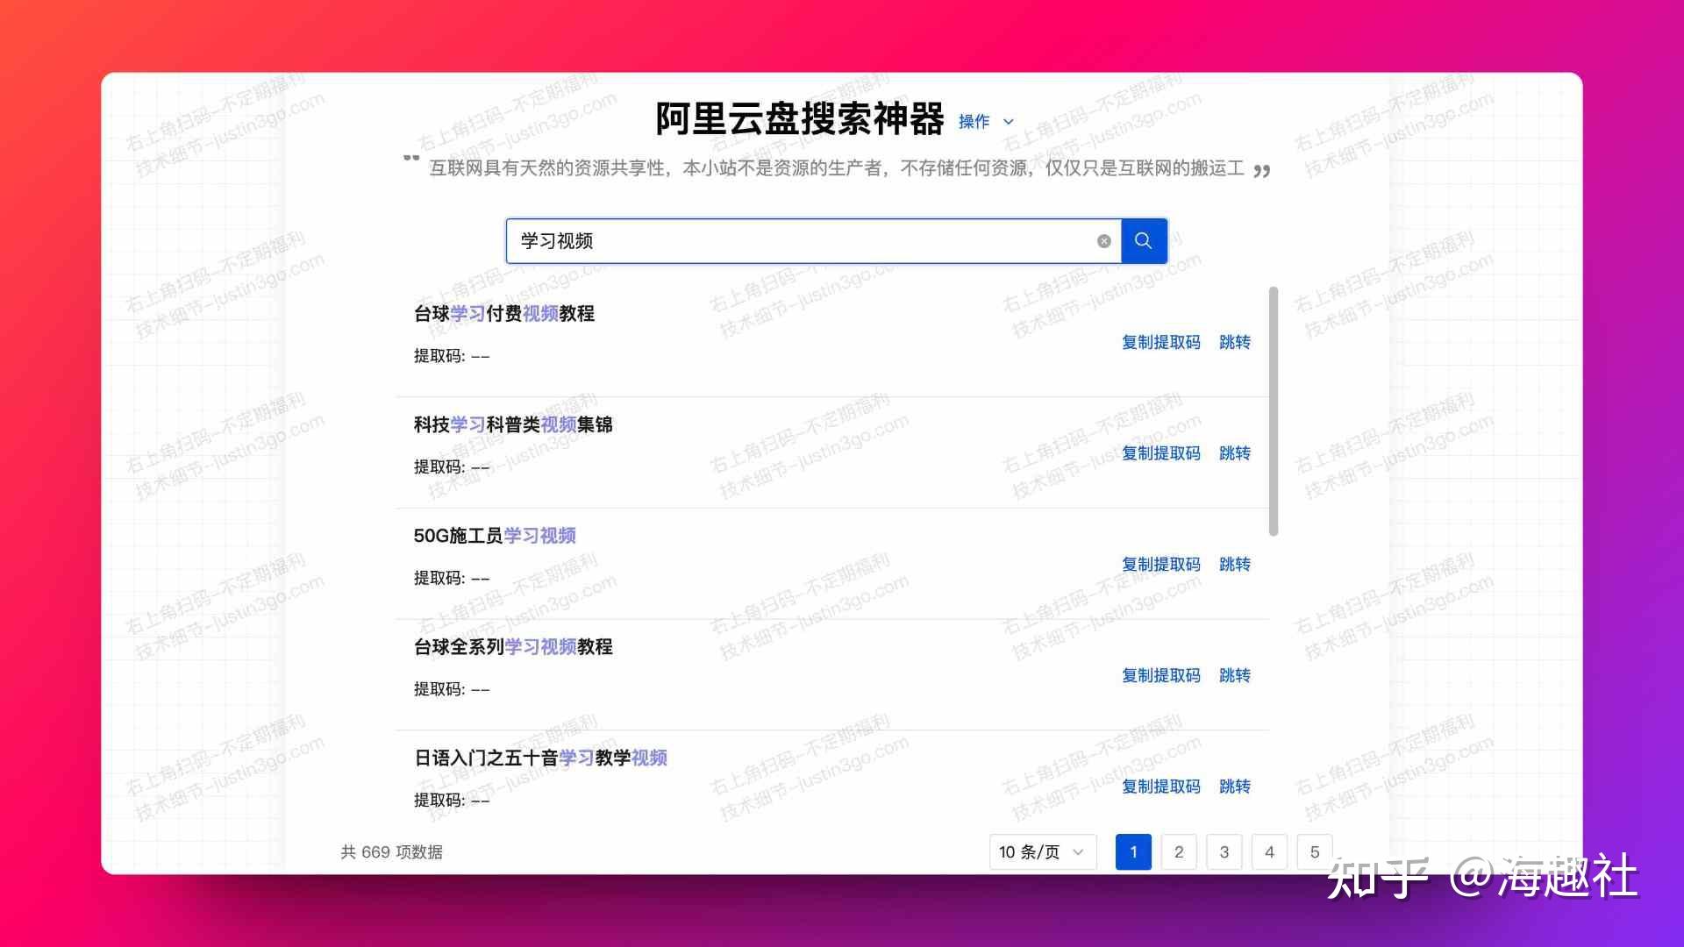This screenshot has height=947, width=1684.
Task: Open the 操作 dropdown menu
Action: click(x=987, y=121)
